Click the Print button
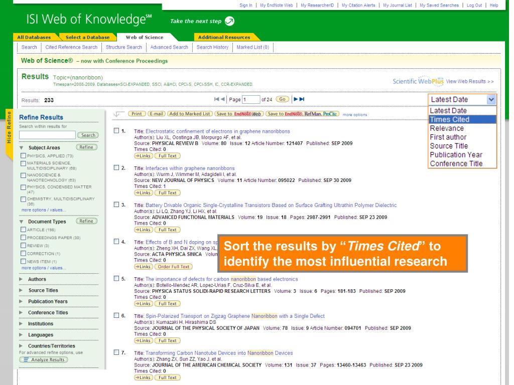This screenshot has width=514, height=385. 137,114
